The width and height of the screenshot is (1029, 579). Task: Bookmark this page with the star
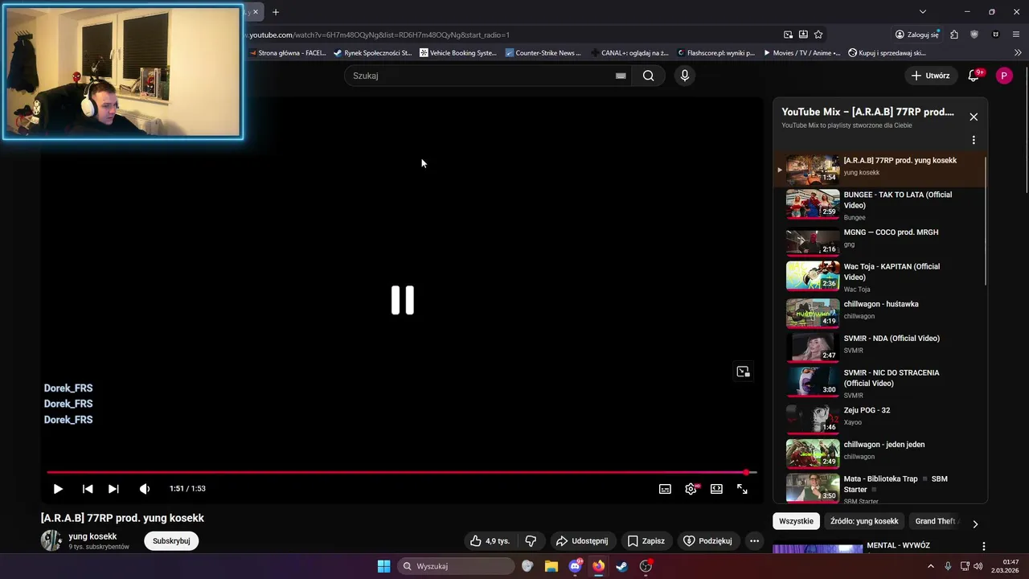[818, 35]
